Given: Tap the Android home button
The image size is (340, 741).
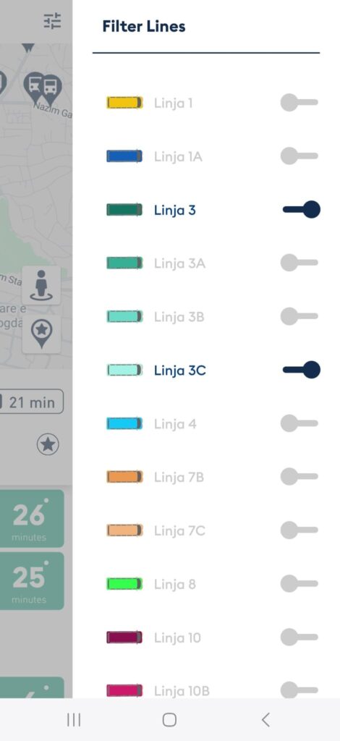Looking at the screenshot, I should [169, 720].
